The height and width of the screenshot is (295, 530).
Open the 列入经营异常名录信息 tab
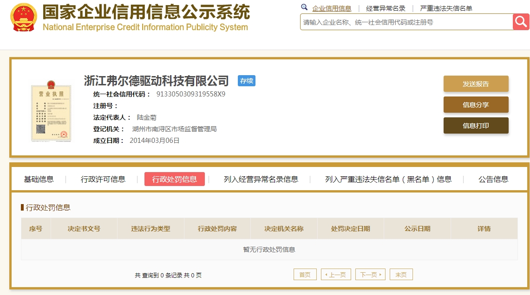261,179
